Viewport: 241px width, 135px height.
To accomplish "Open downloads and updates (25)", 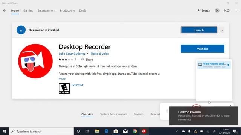I will (x=227, y=10).
